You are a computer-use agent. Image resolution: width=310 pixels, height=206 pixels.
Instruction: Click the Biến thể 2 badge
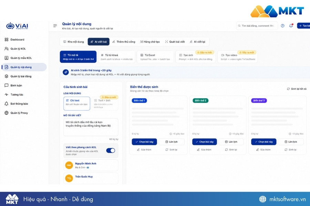point(200,101)
